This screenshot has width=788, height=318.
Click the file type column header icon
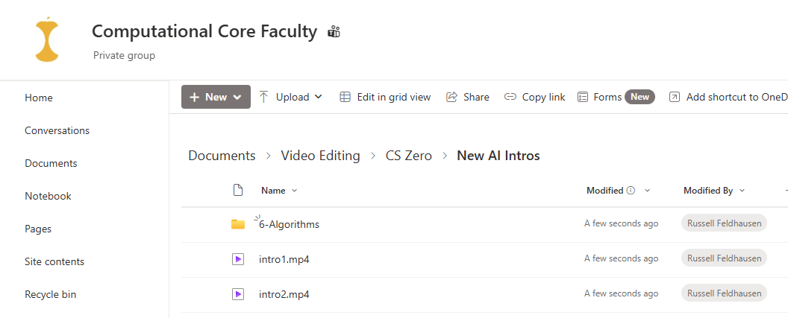tap(238, 190)
